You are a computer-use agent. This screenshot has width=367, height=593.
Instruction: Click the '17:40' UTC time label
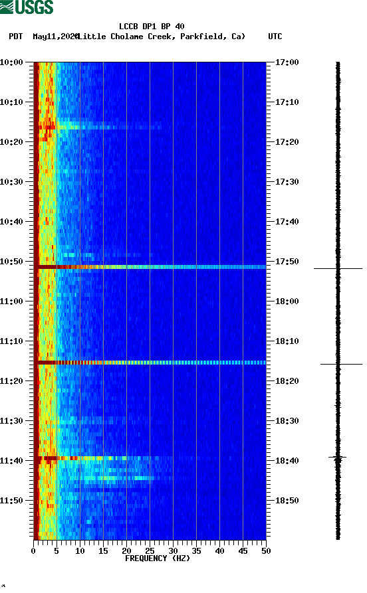287,222
